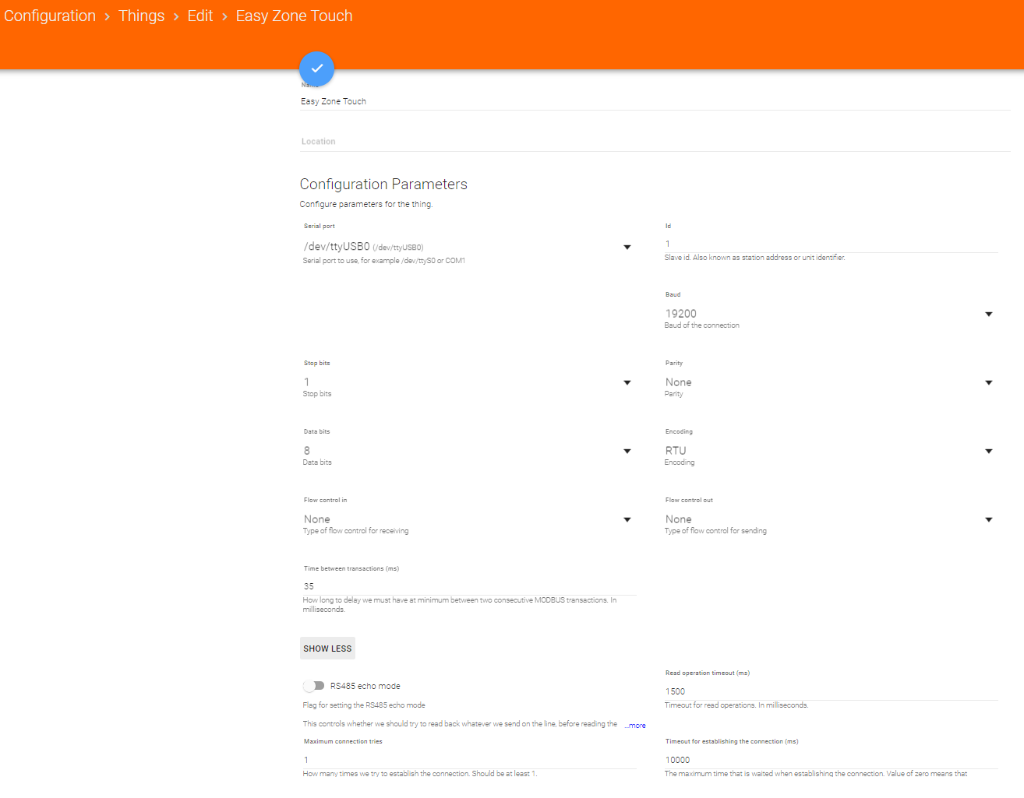Open the Stop bits dropdown
The image size is (1024, 798).
467,382
